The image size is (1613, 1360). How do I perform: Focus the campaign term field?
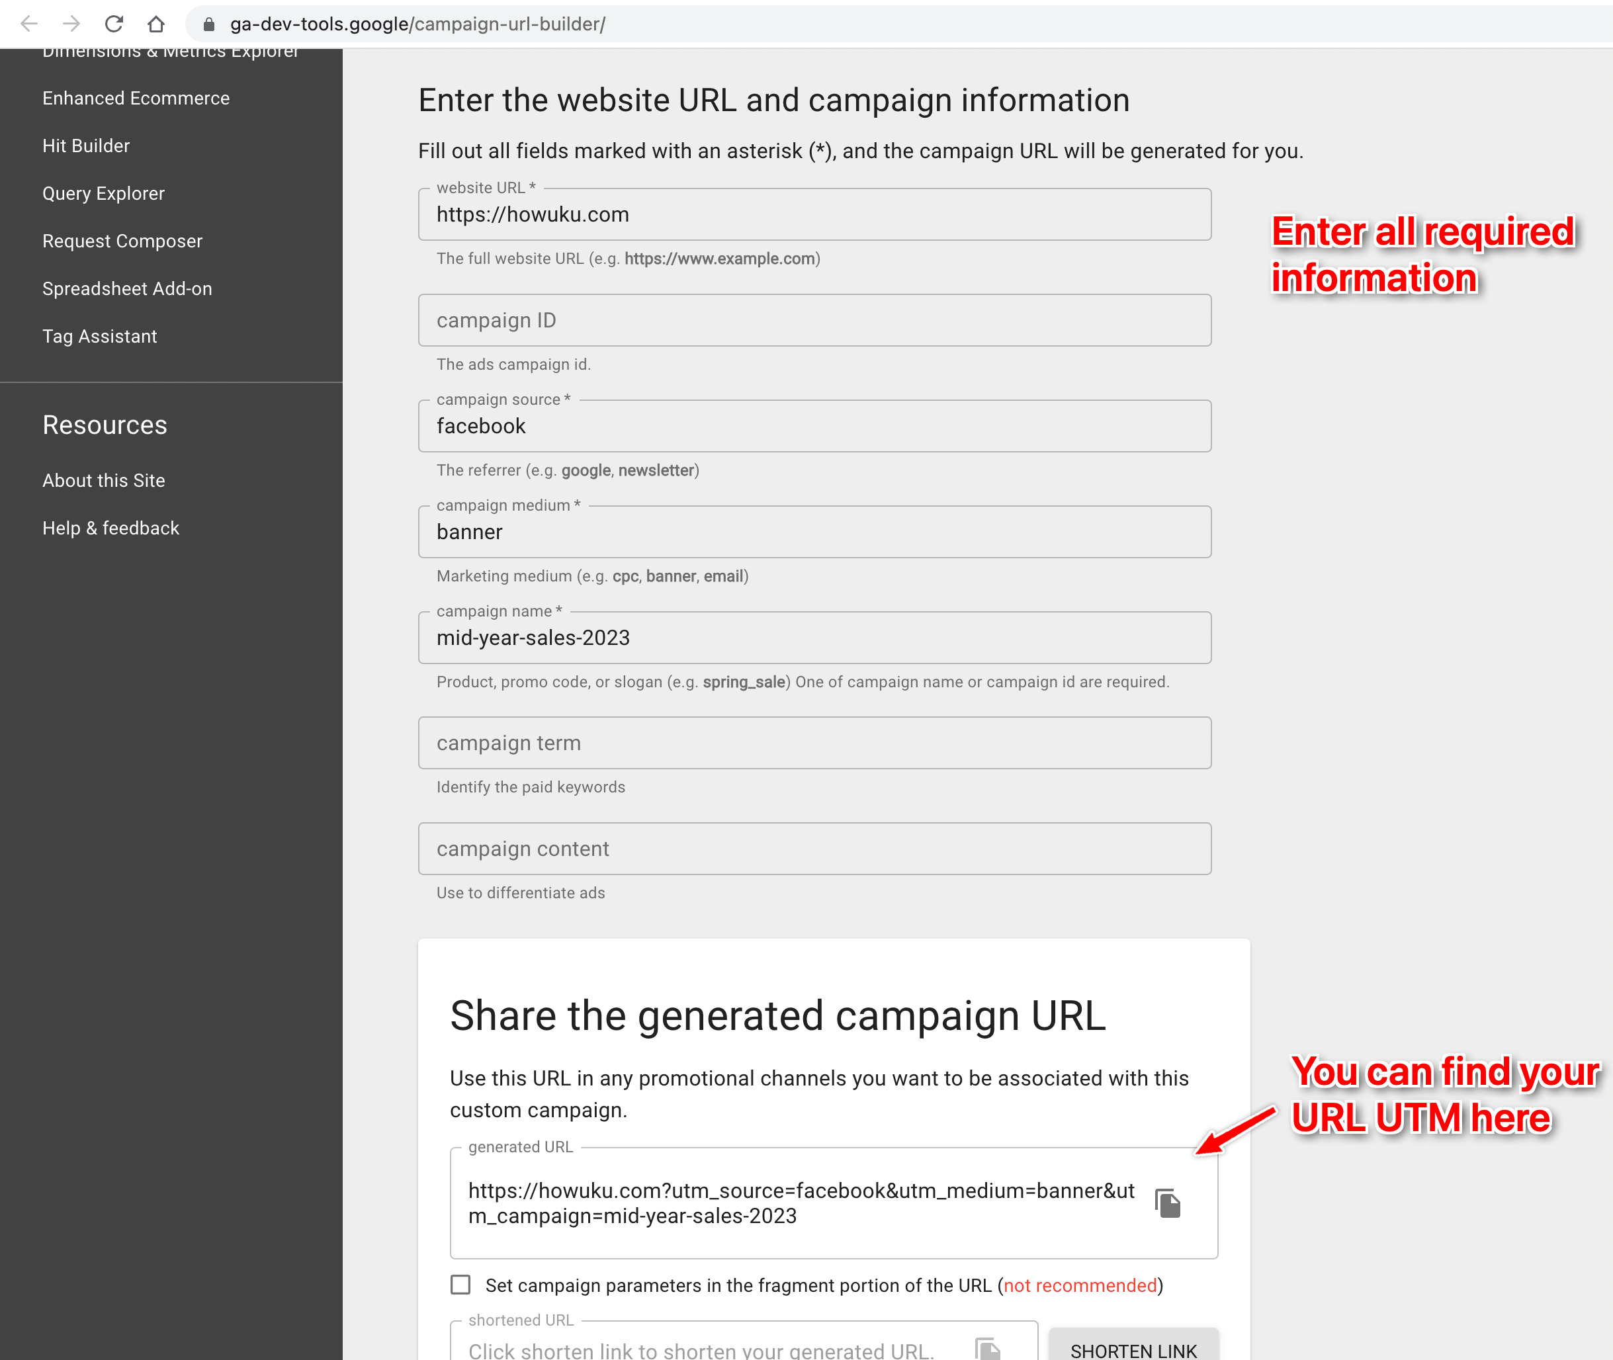[814, 744]
